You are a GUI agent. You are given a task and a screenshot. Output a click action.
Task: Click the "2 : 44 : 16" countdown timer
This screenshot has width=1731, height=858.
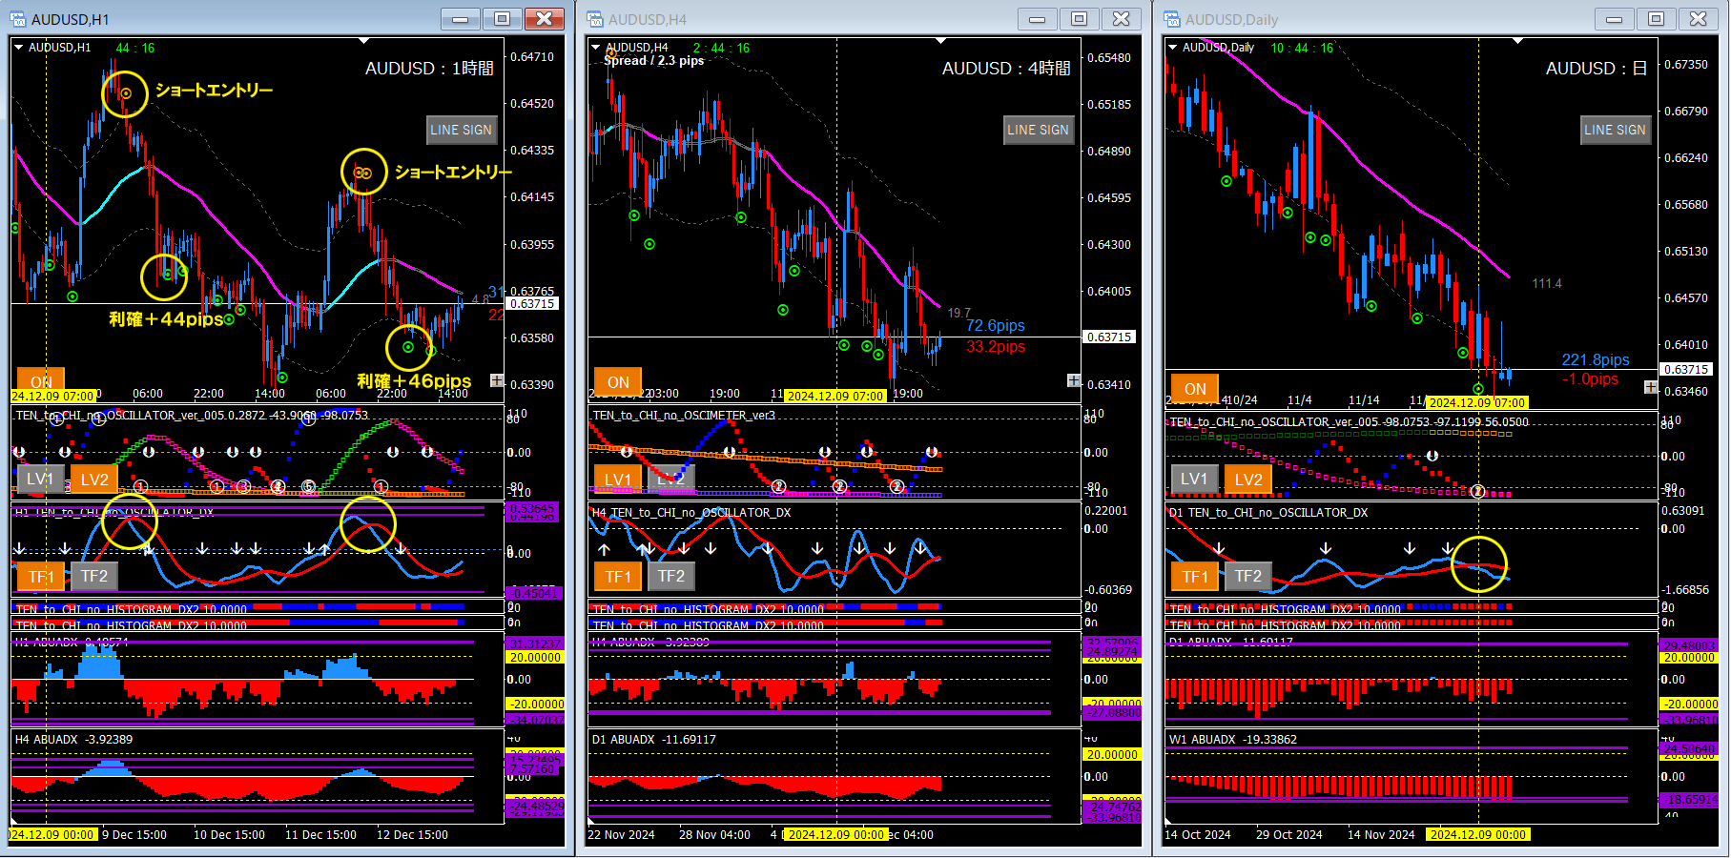721,48
